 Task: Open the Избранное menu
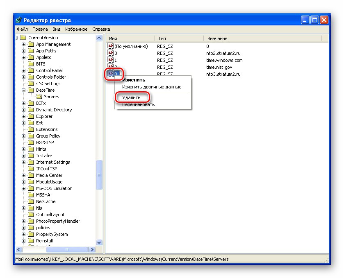tap(76, 29)
